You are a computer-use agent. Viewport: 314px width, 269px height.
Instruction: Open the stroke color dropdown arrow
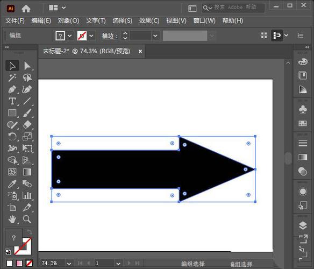pos(91,36)
